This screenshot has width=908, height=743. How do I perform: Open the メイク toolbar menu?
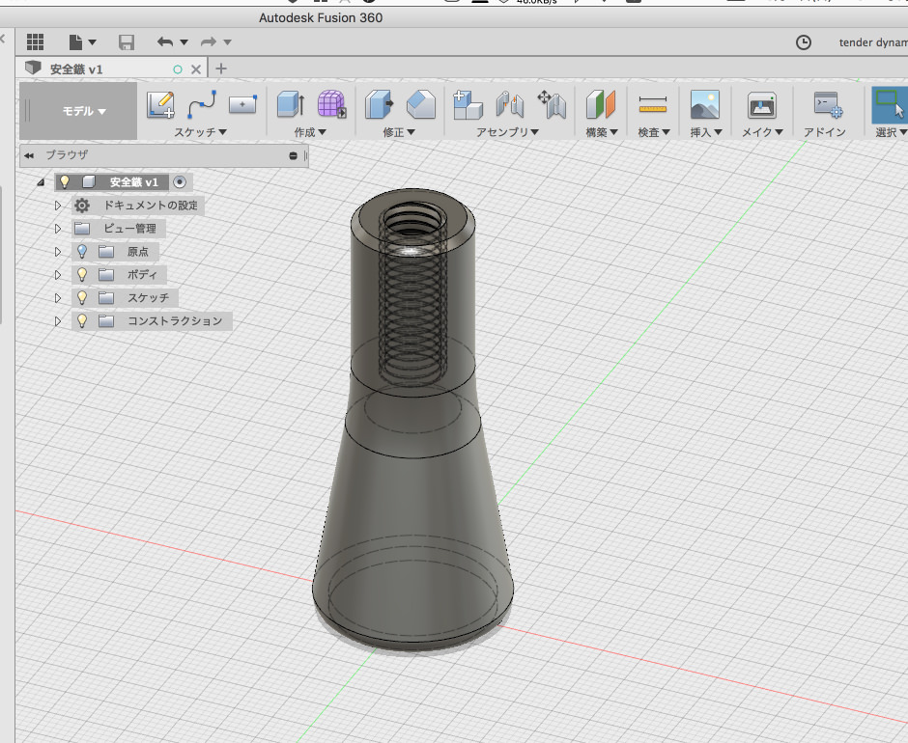[763, 132]
